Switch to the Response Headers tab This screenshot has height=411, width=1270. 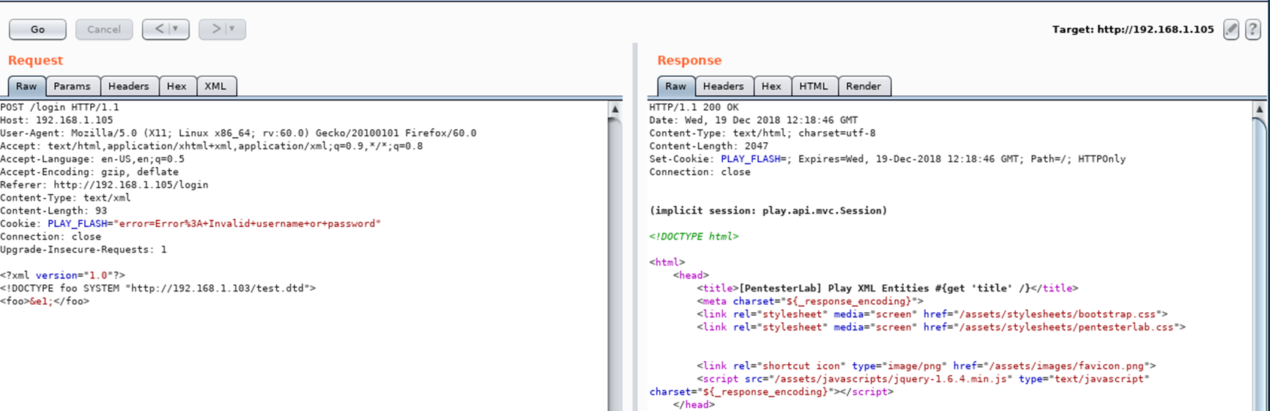click(723, 86)
